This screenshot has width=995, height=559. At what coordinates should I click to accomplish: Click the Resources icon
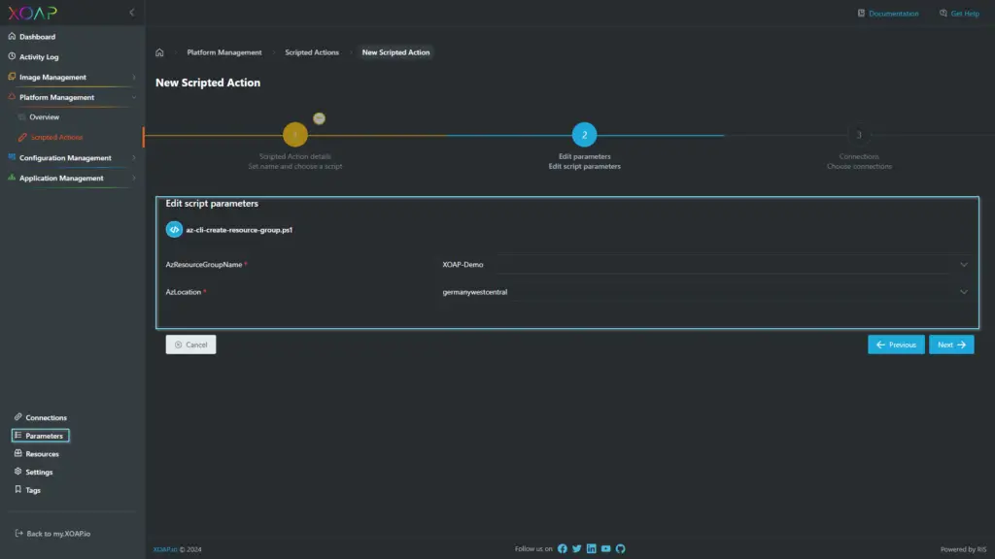click(17, 453)
